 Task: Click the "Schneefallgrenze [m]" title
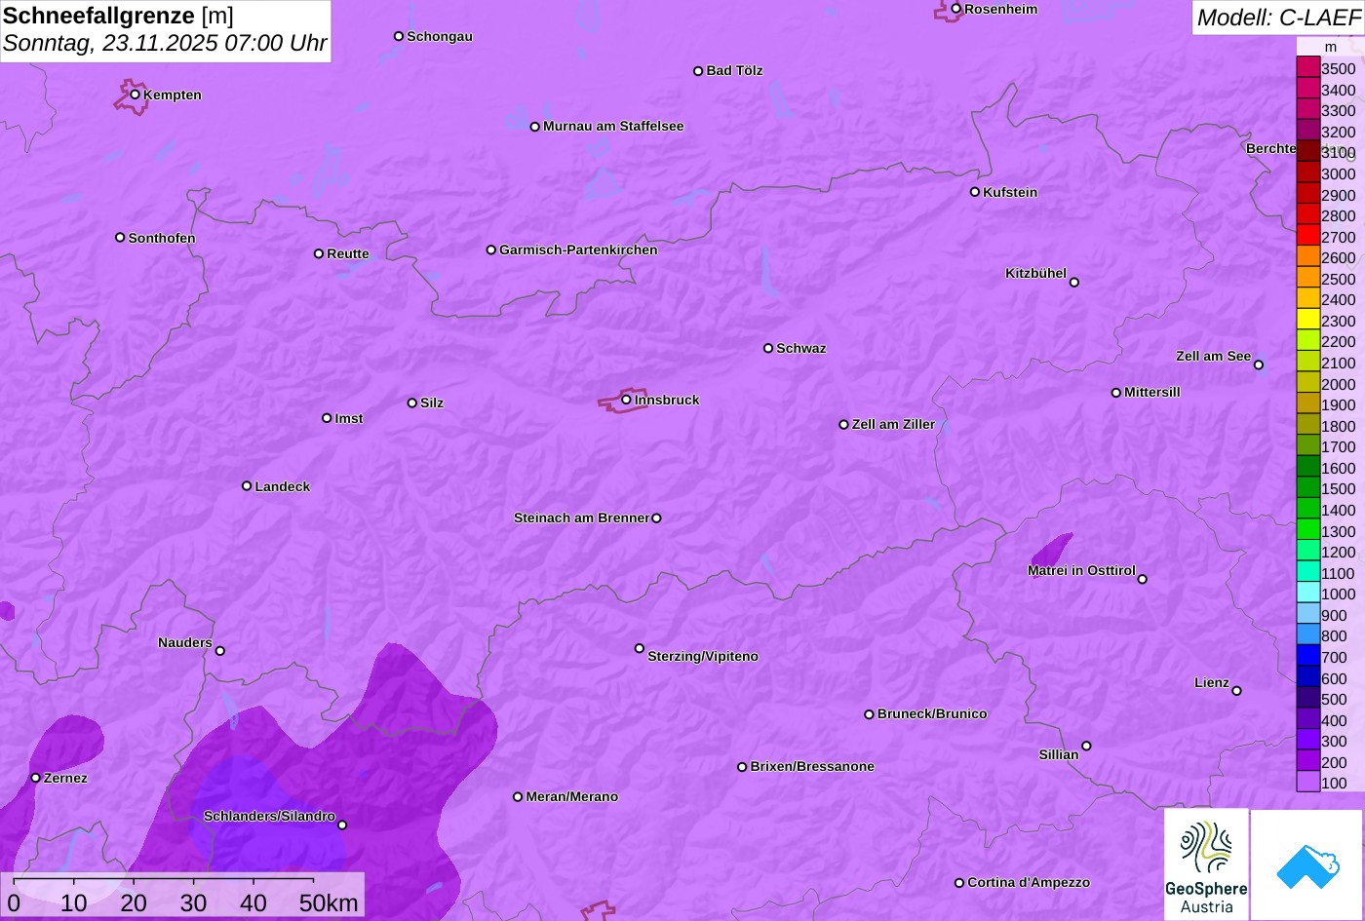118,16
